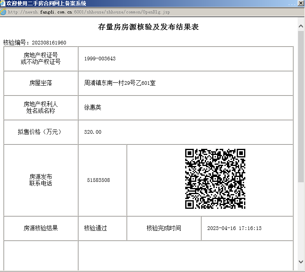Click the IE page icon beside the URL
Image resolution: width=305 pixels, height=272 pixels.
(x=3, y=12)
